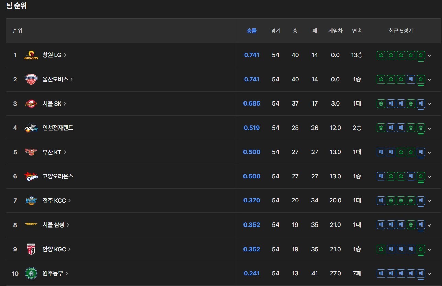Open the 원주동부 team page link
Viewport: 442px width, 286px height.
point(55,273)
